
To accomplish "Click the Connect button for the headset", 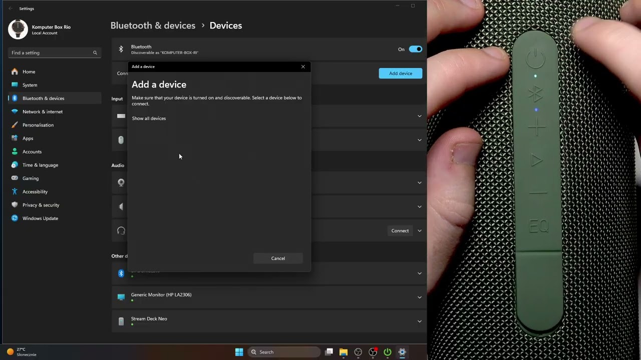I will [x=400, y=230].
